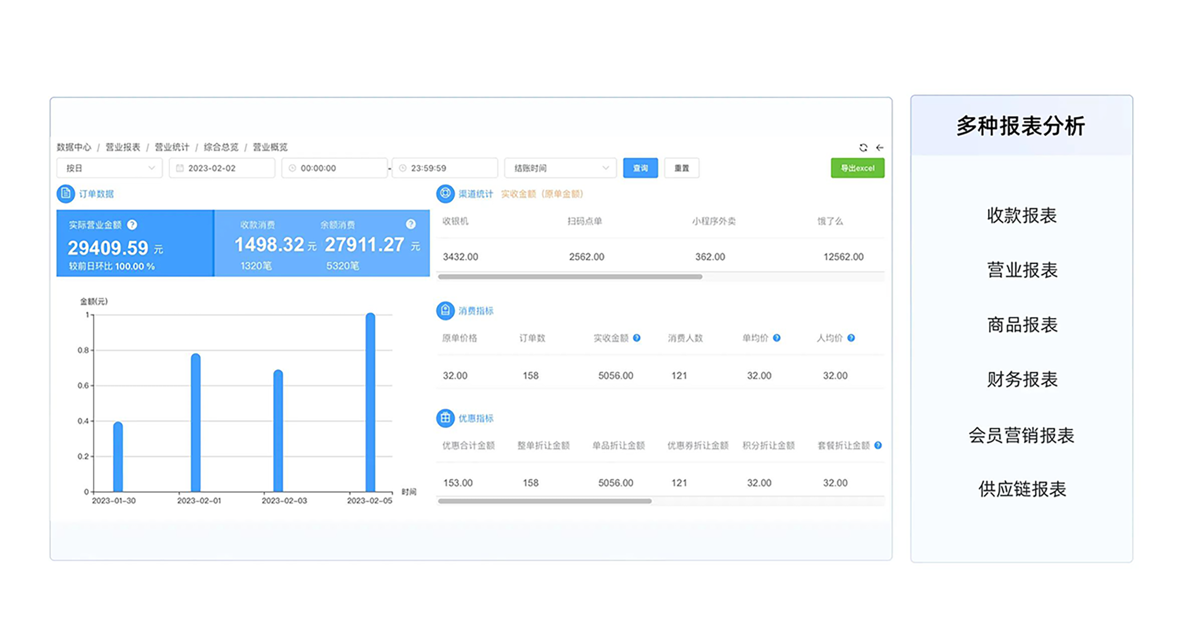The height and width of the screenshot is (619, 1183).
Task: Click 营业报表 in the breadcrumb
Action: 123,147
